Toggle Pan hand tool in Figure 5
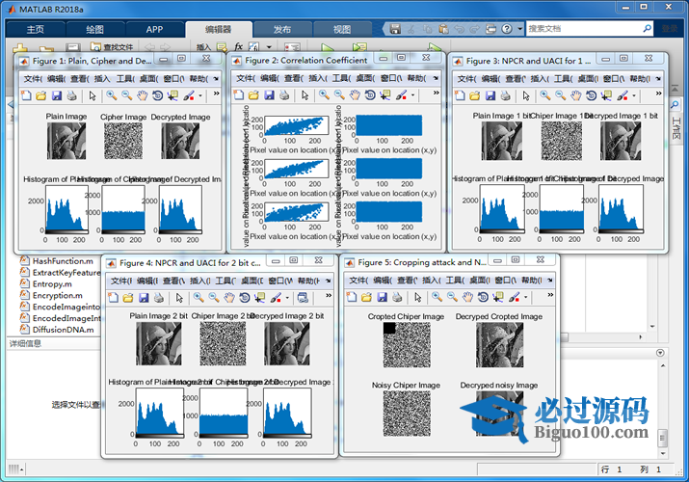This screenshot has width=689, height=482. [x=468, y=297]
